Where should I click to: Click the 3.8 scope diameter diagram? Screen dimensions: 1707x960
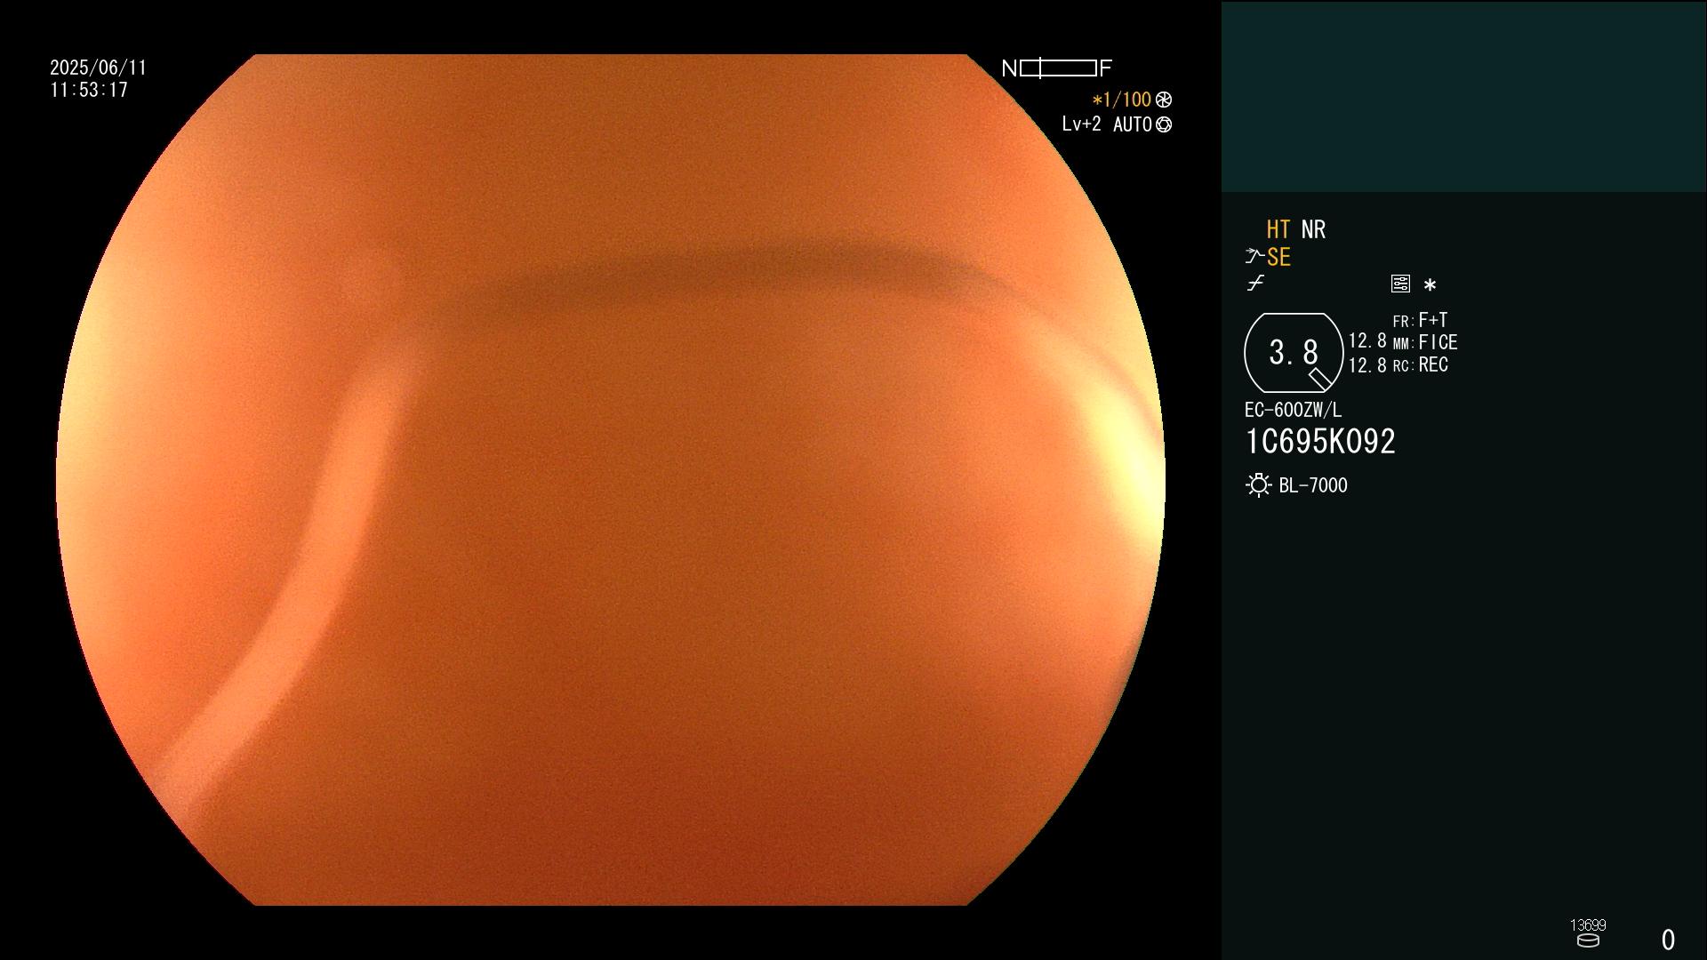[x=1294, y=353]
